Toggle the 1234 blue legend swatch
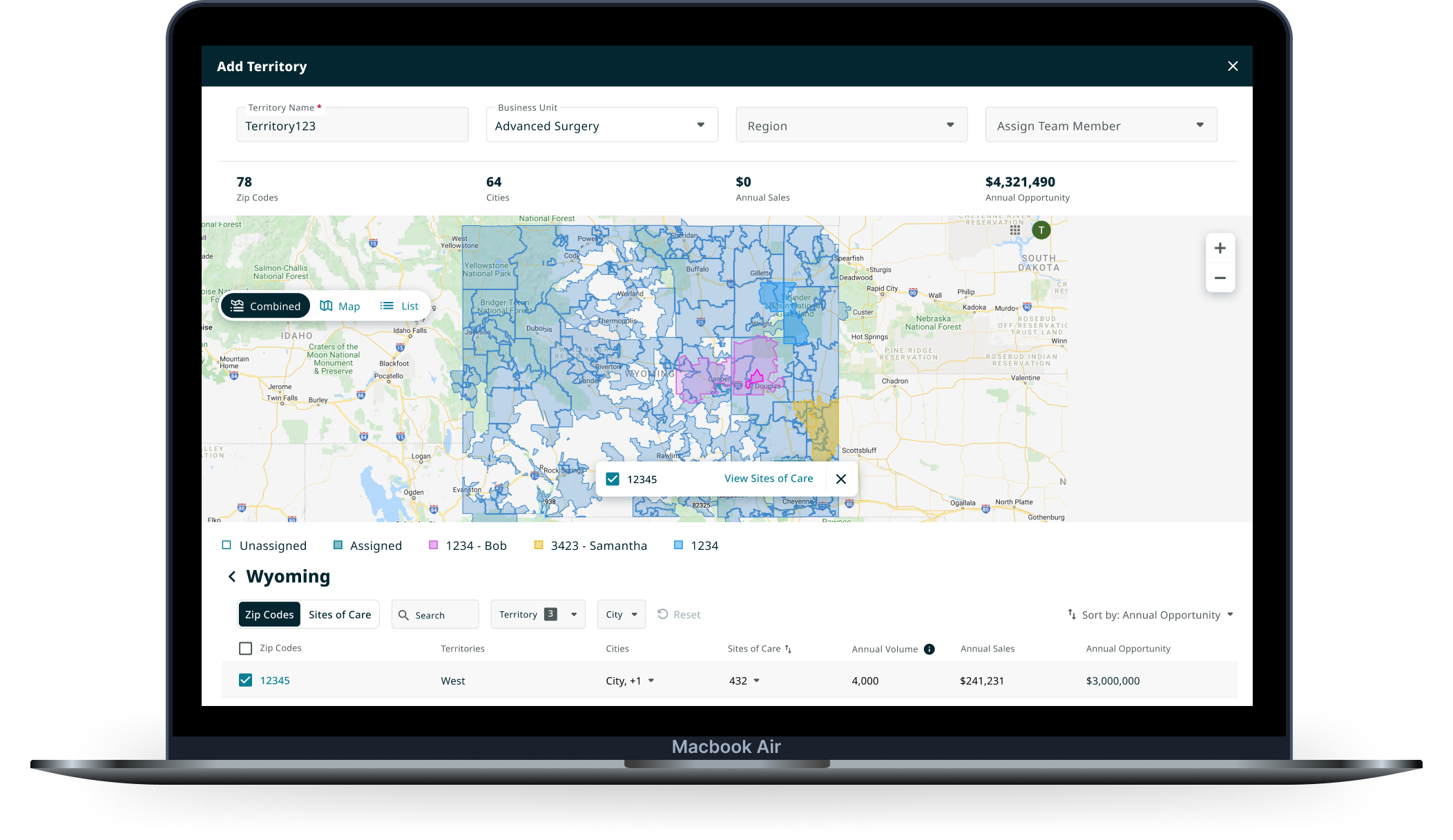The height and width of the screenshot is (840, 1453). click(679, 545)
